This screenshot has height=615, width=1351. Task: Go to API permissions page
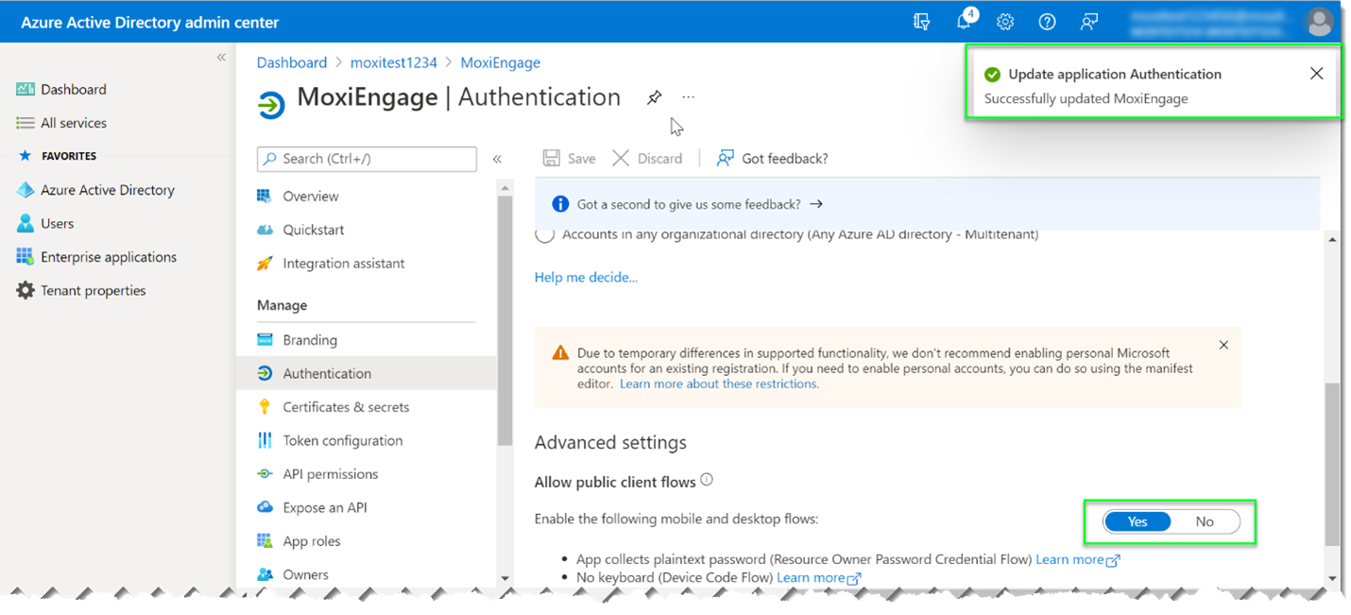(x=330, y=474)
